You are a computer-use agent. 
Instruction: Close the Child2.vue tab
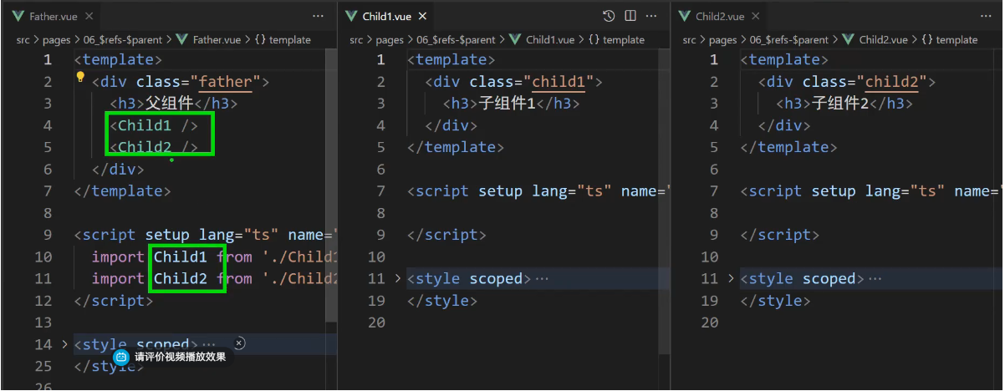[757, 16]
